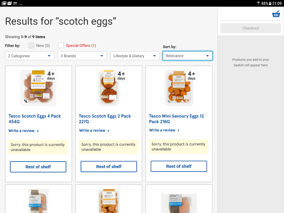Click Rest of shelf under Scotch Eggs 2 Pack
Screen dimensions: 284x213
click(109, 166)
